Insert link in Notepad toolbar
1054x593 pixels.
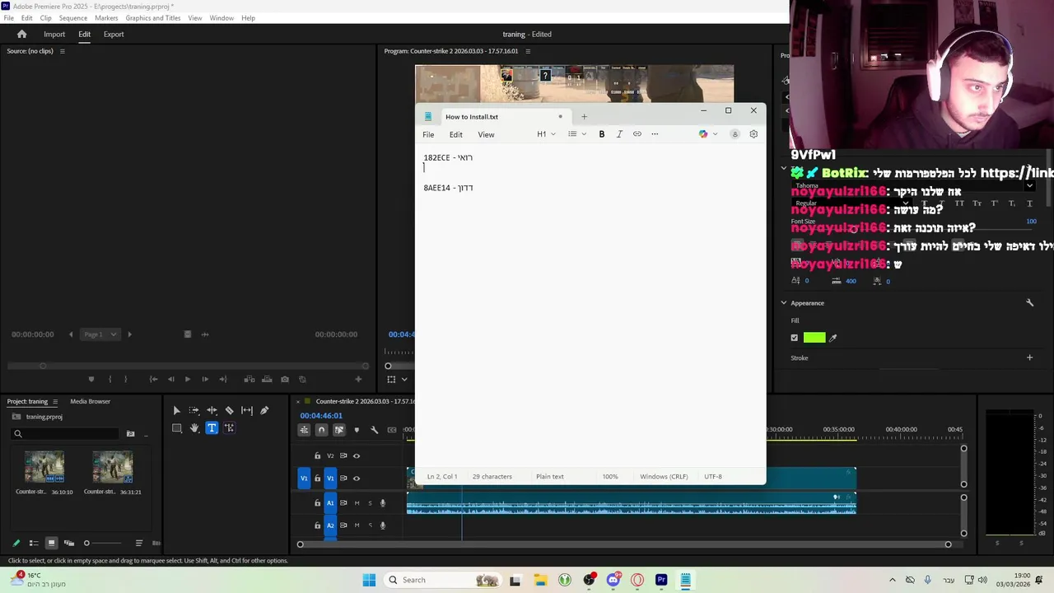coord(637,134)
